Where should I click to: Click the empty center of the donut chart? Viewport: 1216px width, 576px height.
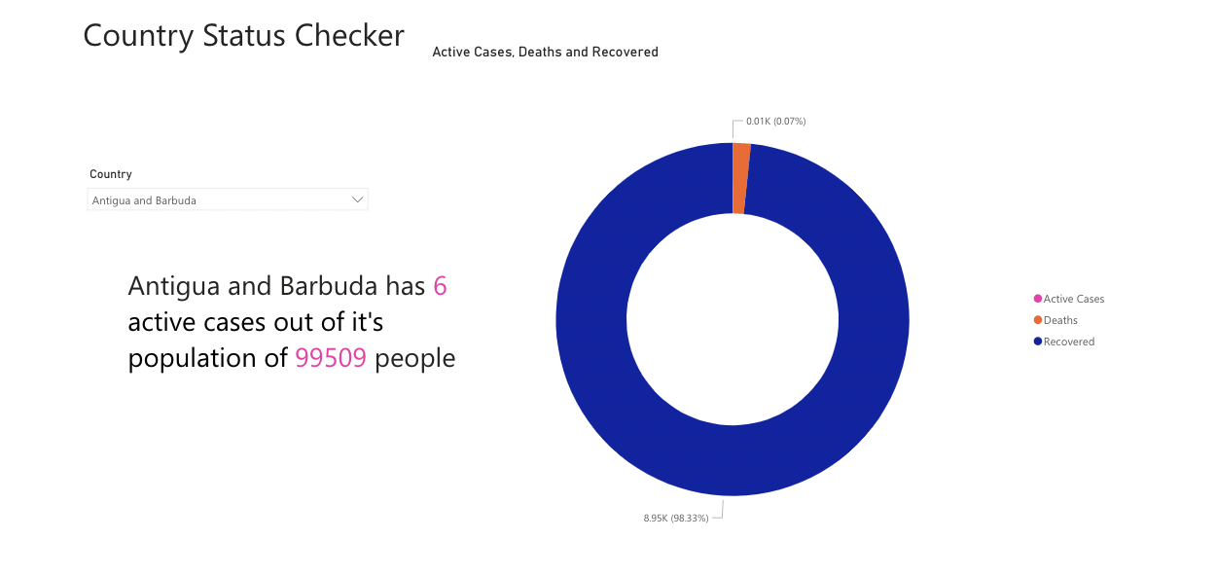pyautogui.click(x=733, y=319)
